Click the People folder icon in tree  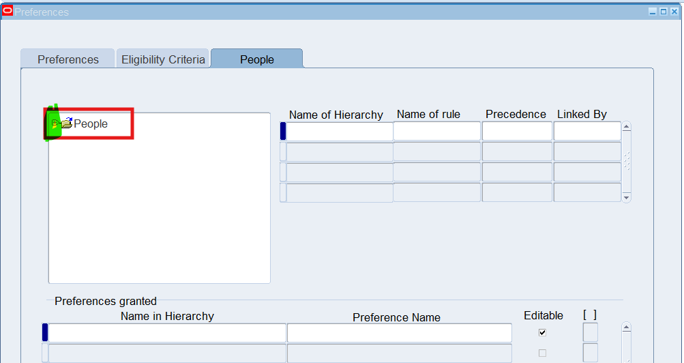click(66, 124)
